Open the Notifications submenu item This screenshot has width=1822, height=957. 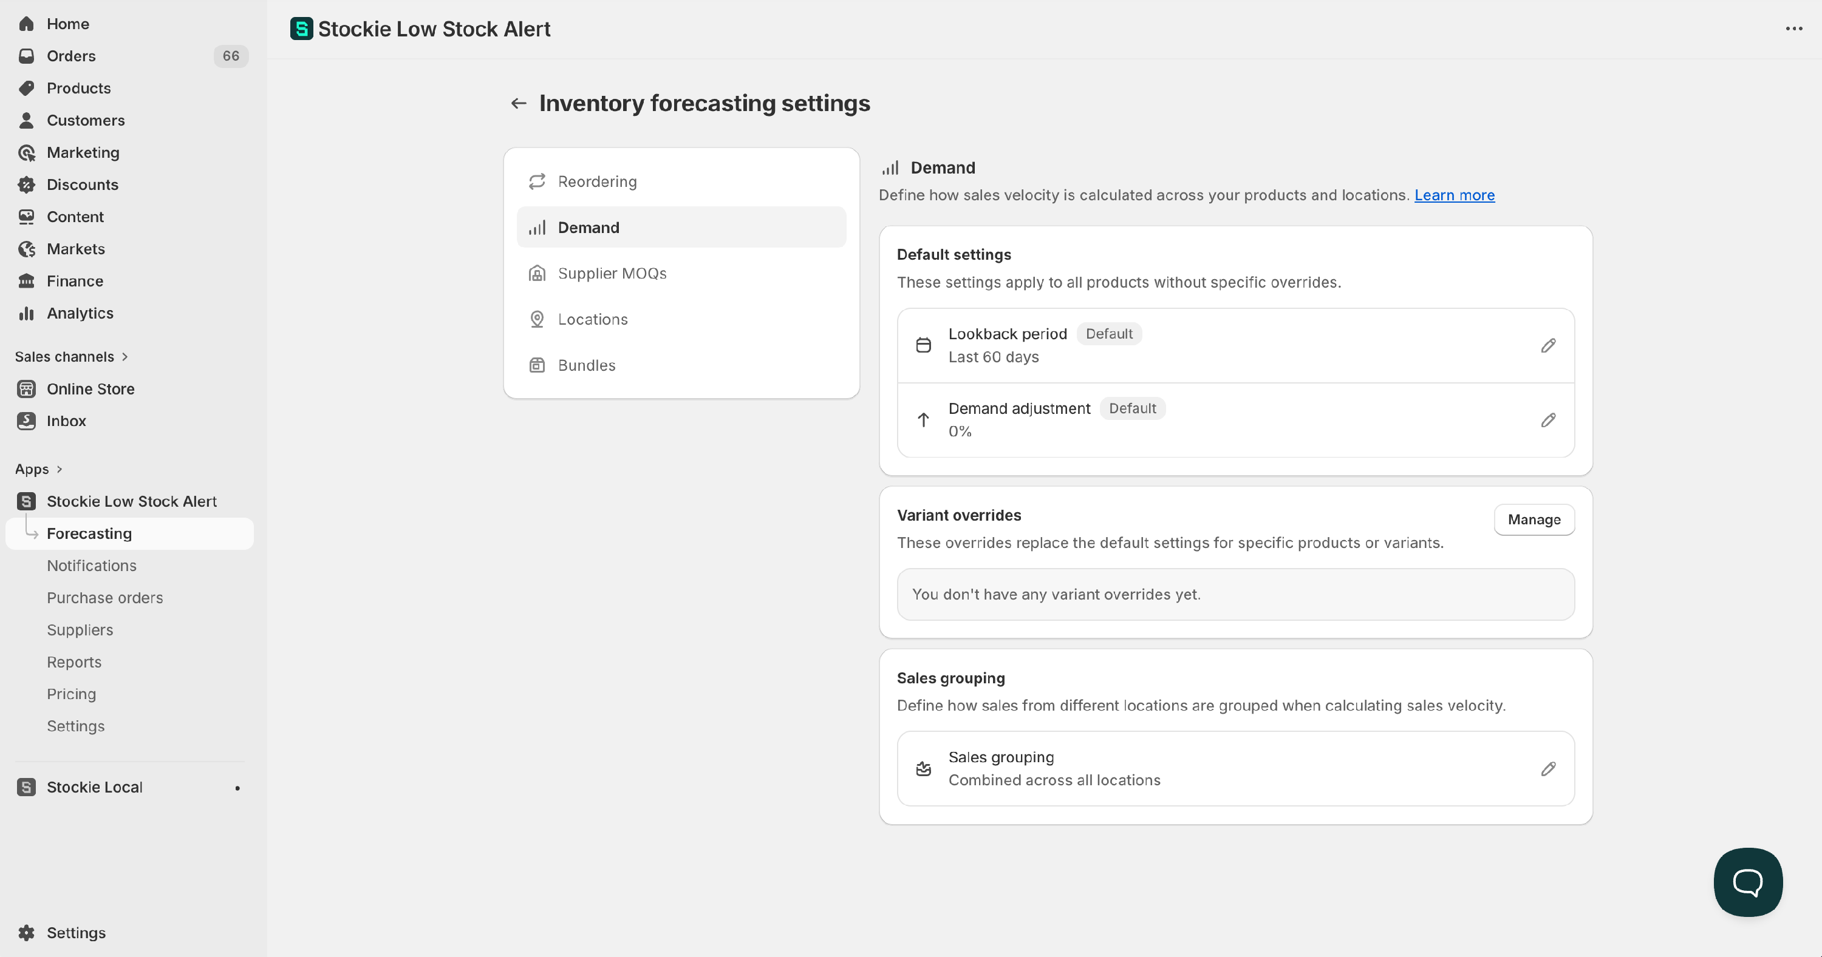click(91, 566)
